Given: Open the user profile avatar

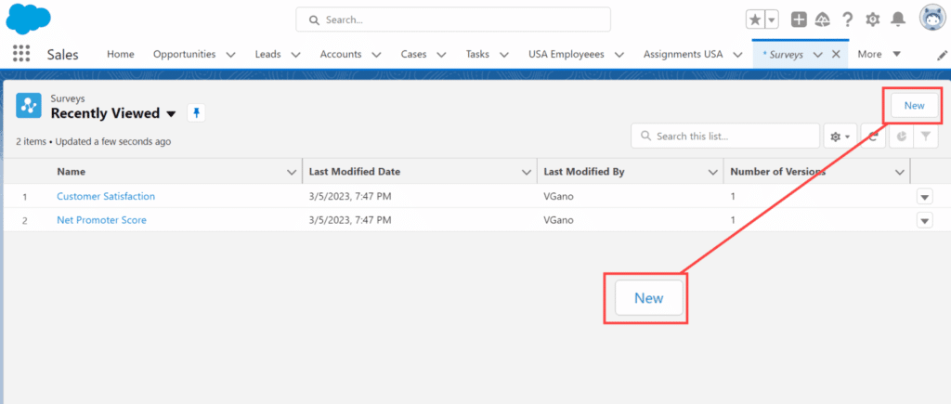Looking at the screenshot, I should 931,19.
